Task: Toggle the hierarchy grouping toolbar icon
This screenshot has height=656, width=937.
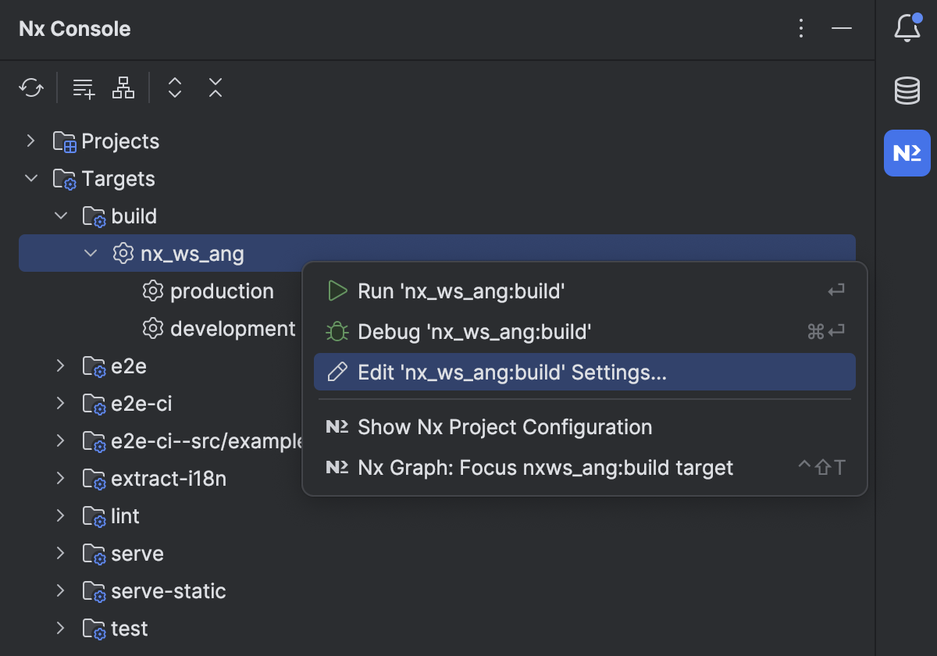Action: [x=123, y=87]
